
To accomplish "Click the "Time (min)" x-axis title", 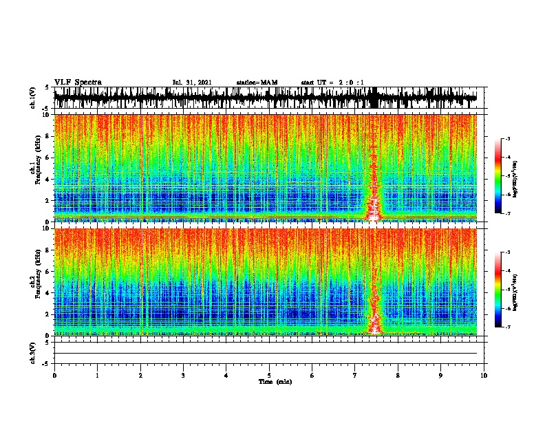I will click(275, 382).
